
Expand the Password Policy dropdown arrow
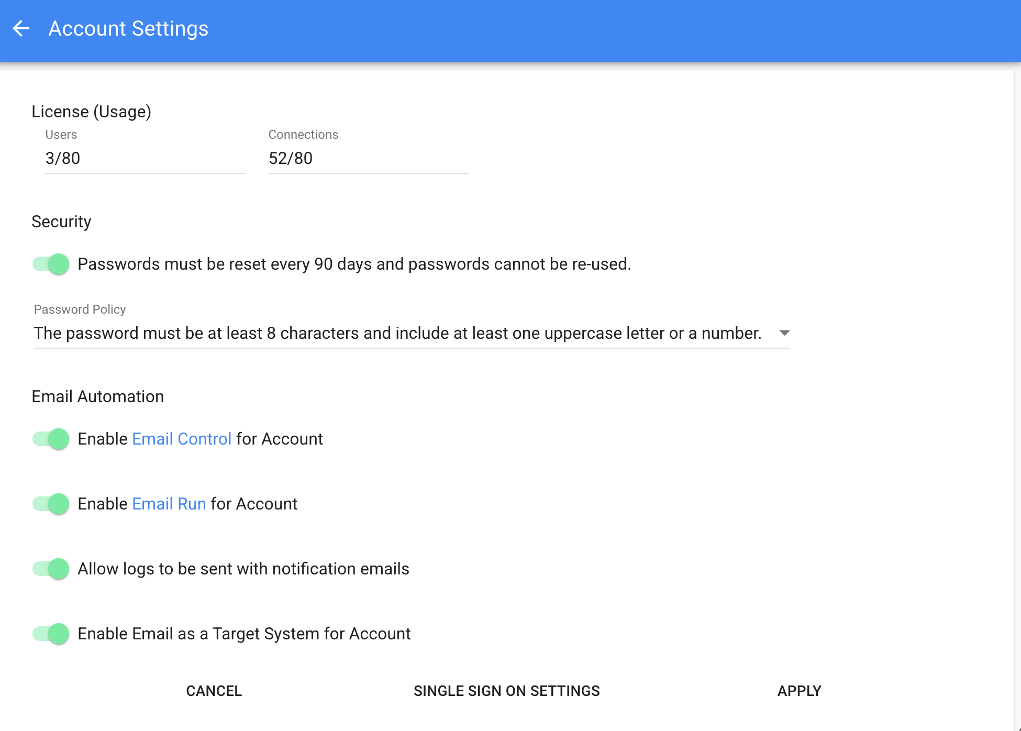click(784, 333)
